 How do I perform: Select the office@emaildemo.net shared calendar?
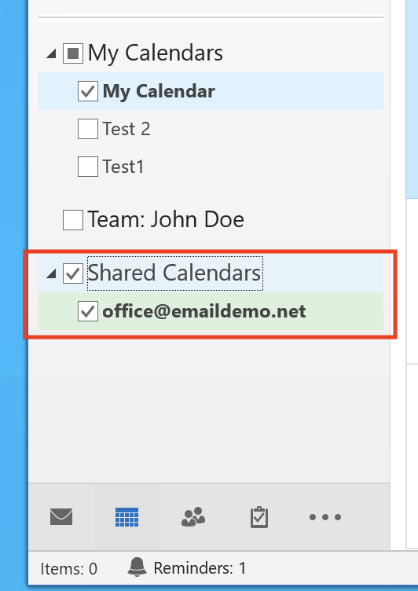211,311
